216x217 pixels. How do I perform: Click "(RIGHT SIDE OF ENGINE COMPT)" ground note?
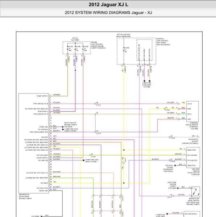coord(70,124)
